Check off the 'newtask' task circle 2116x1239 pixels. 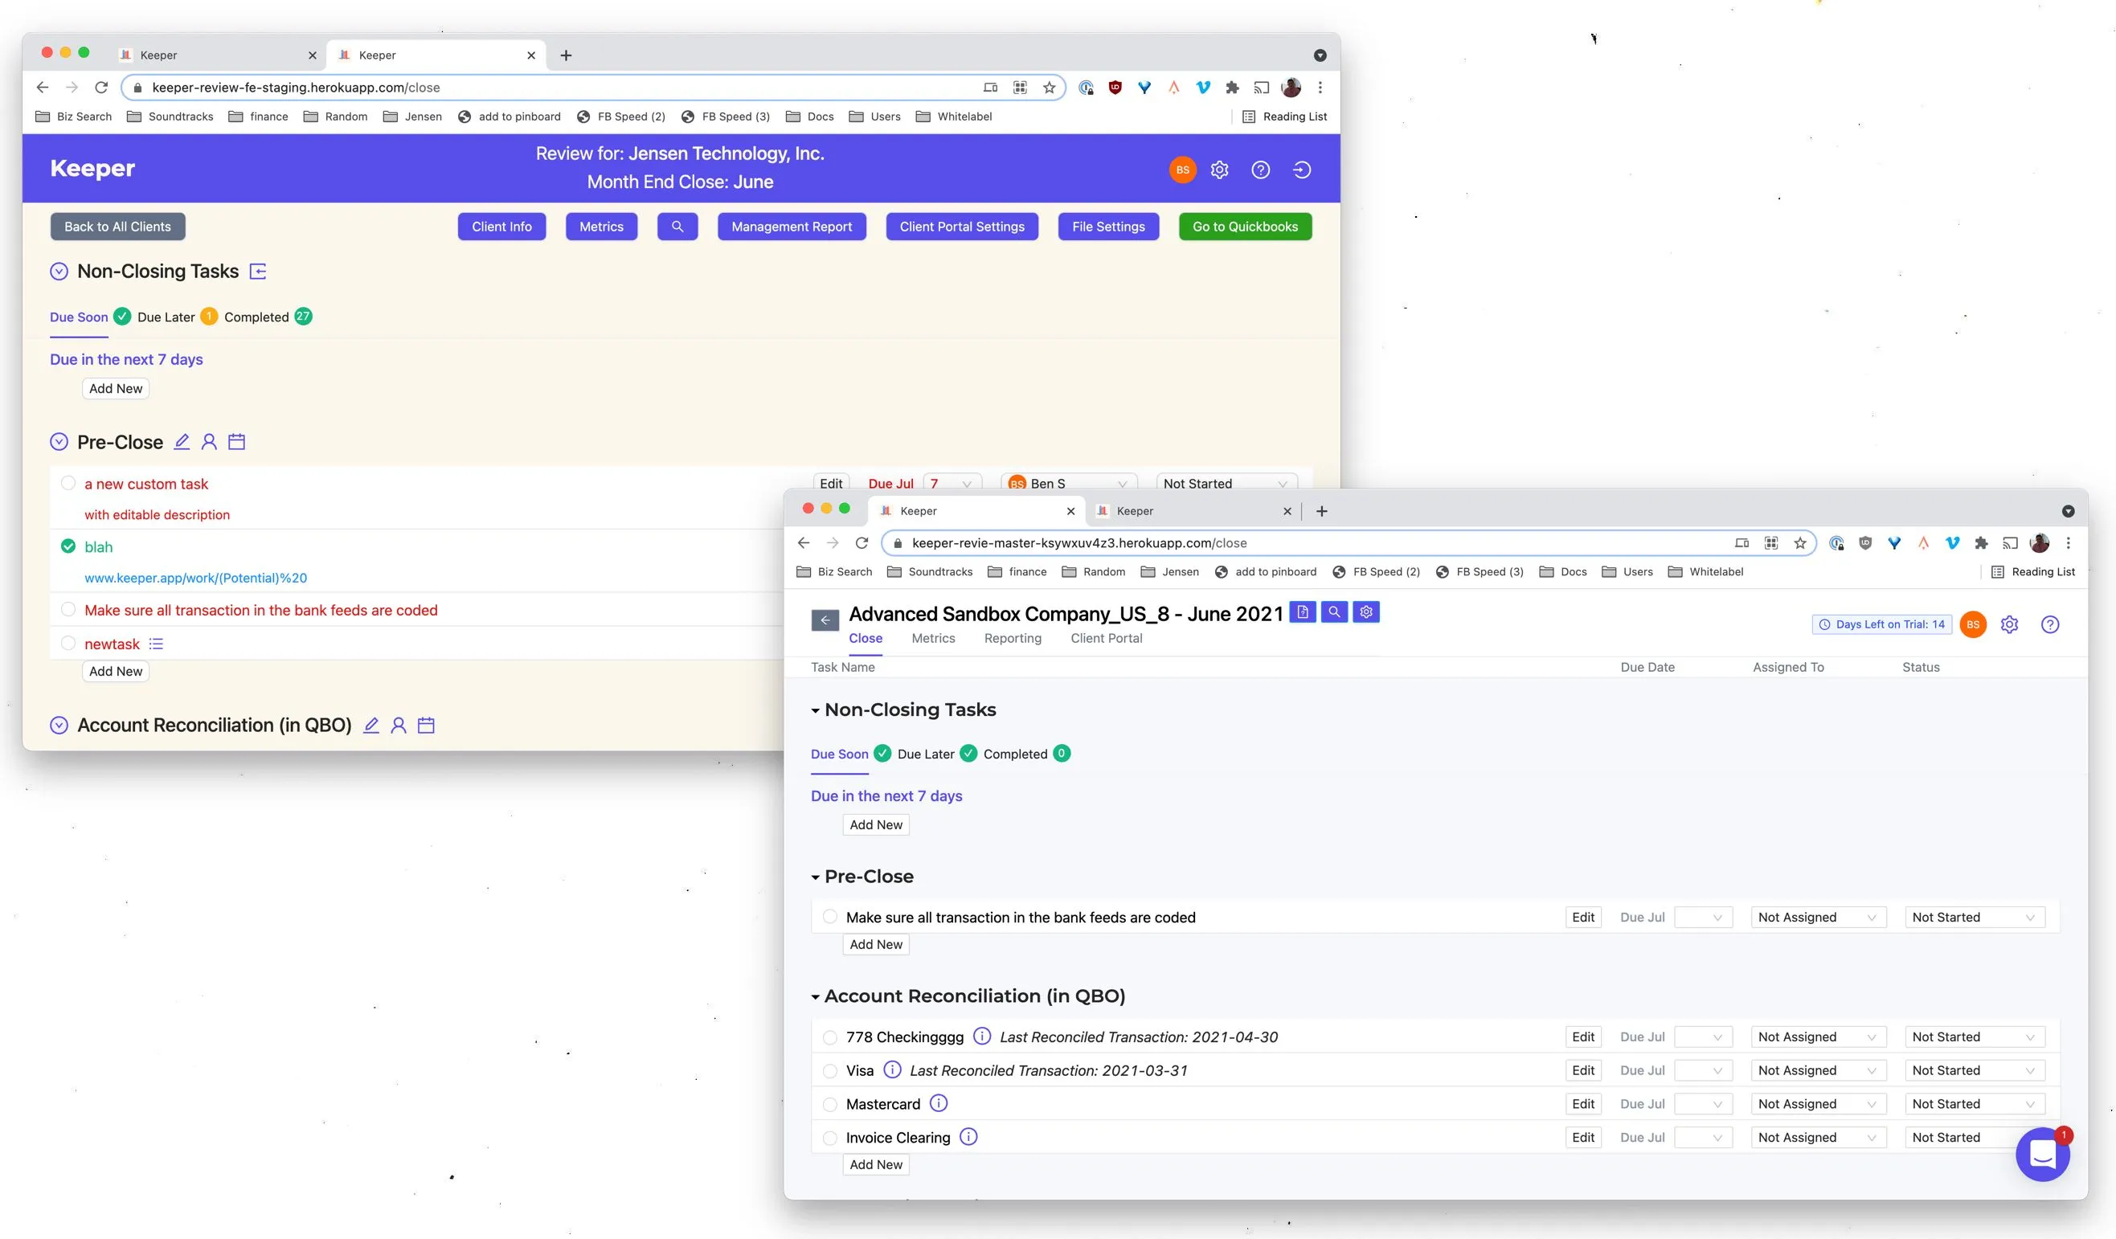click(68, 643)
